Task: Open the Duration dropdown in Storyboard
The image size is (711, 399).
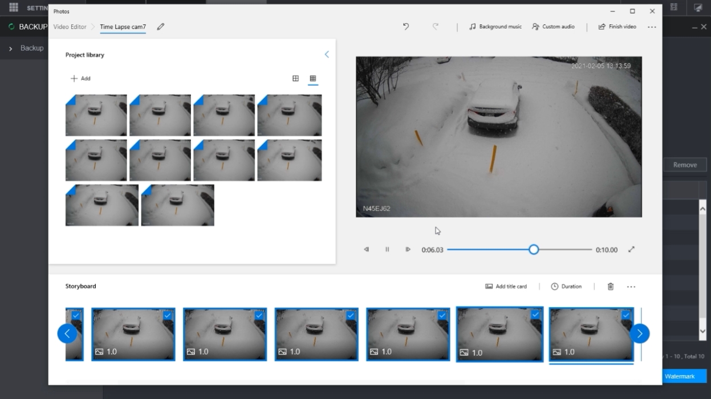Action: 566,287
